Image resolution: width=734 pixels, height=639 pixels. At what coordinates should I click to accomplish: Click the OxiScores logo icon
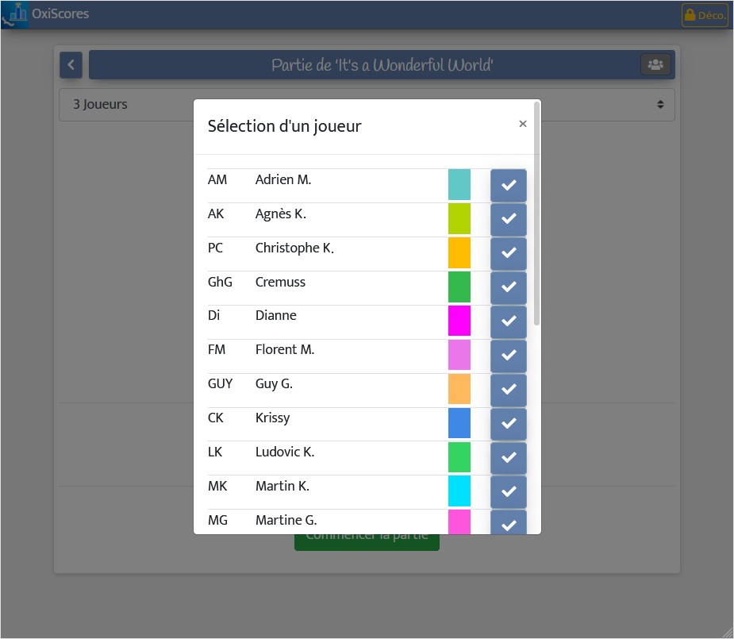14,14
